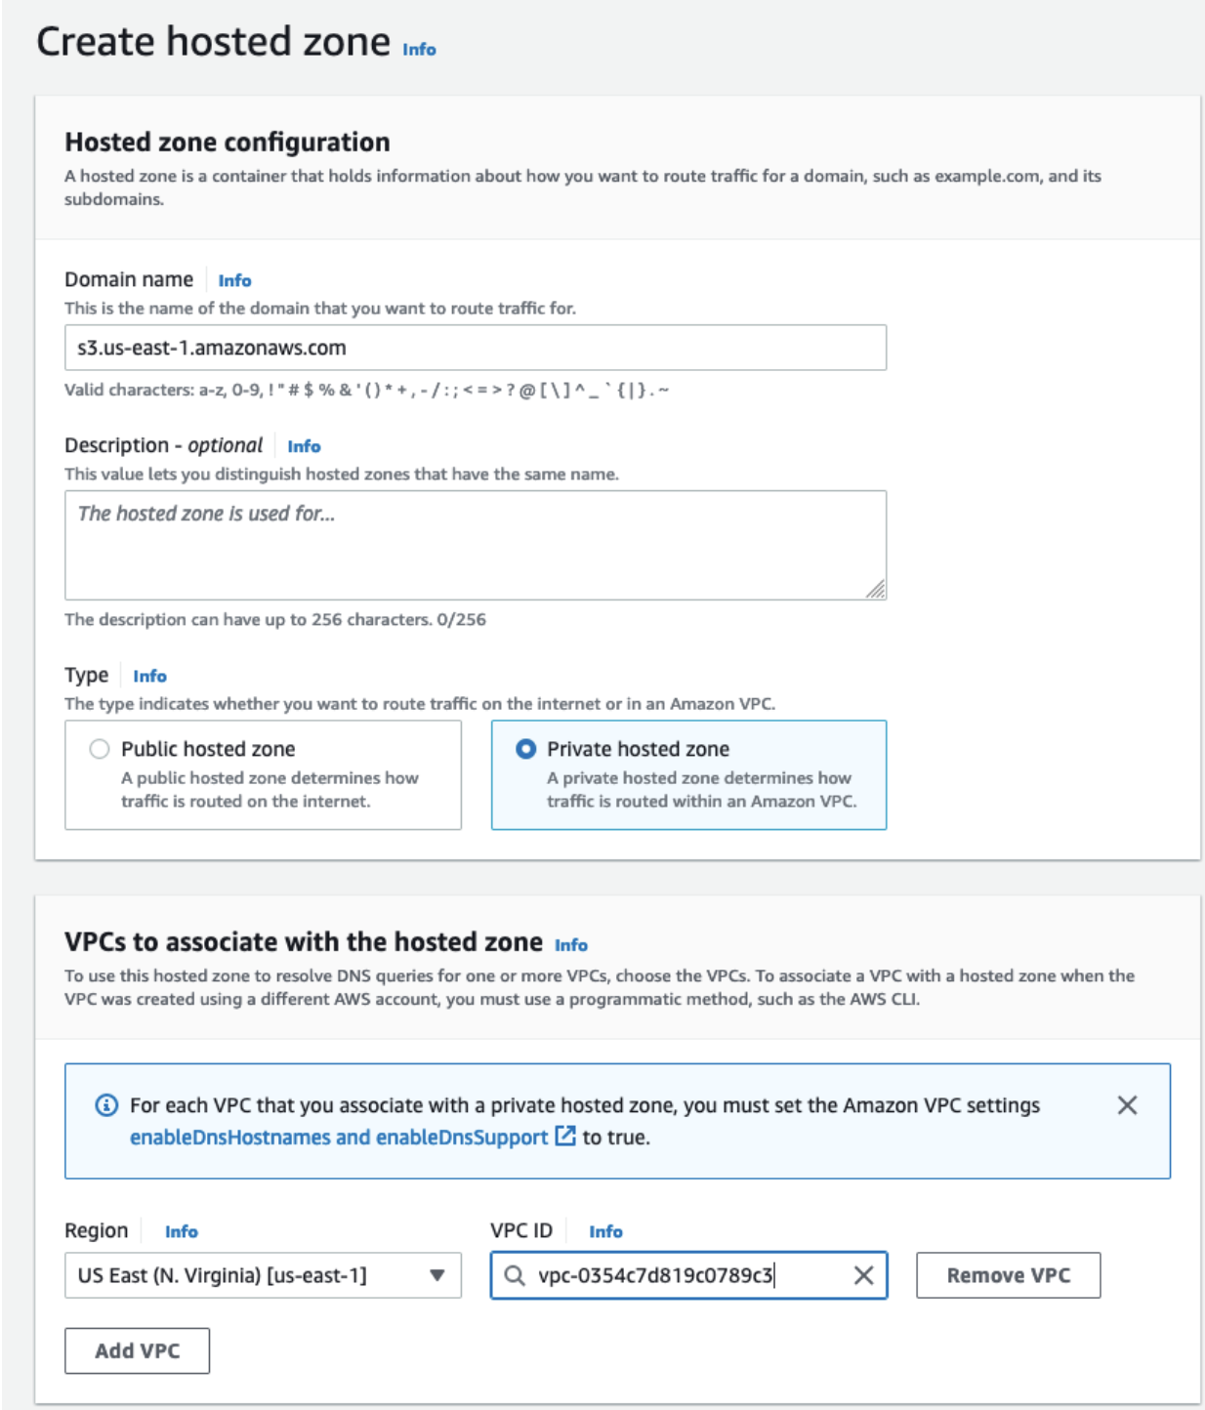Dismiss the blue VPC settings info alert
This screenshot has height=1410, width=1205.
1127,1105
